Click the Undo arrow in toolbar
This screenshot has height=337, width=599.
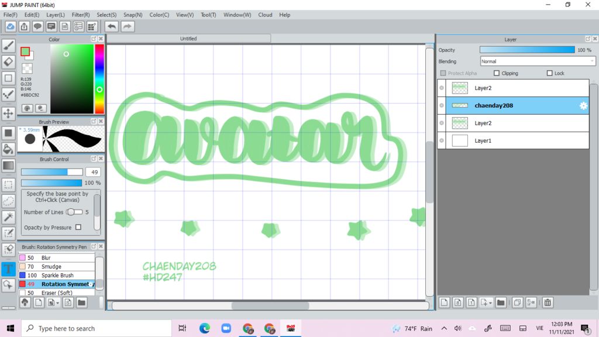click(x=112, y=26)
